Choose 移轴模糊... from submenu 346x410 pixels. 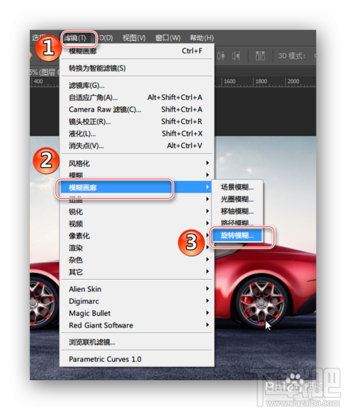[237, 211]
